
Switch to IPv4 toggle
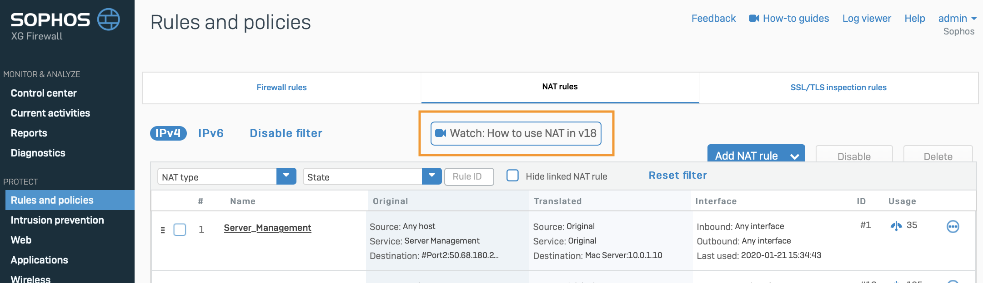(x=168, y=133)
